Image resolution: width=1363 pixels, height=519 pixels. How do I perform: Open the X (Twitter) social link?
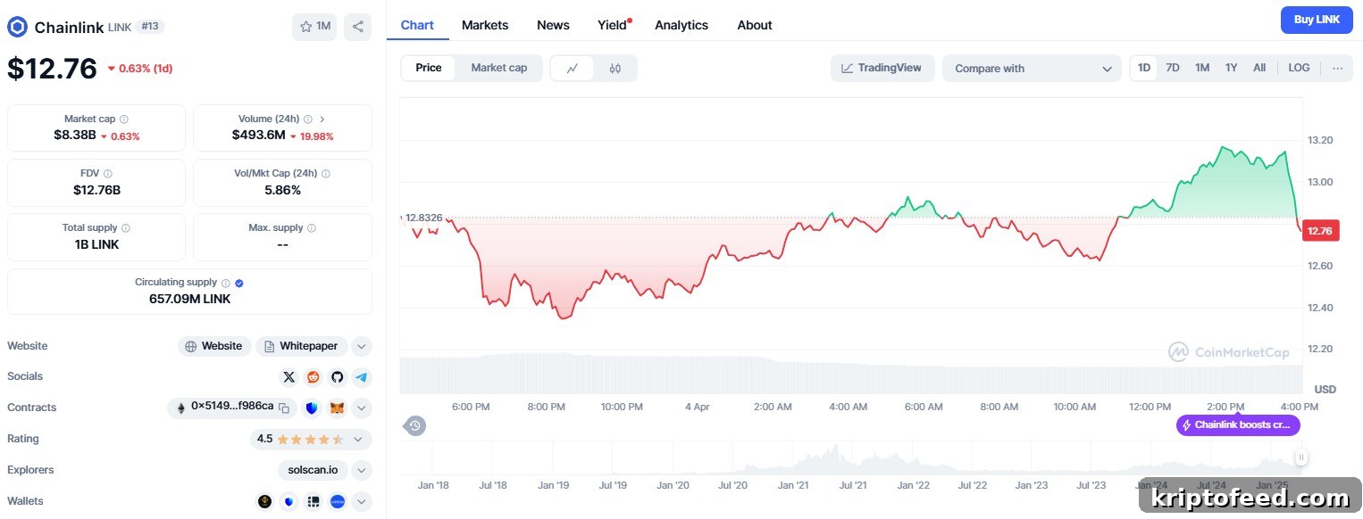pyautogui.click(x=288, y=377)
